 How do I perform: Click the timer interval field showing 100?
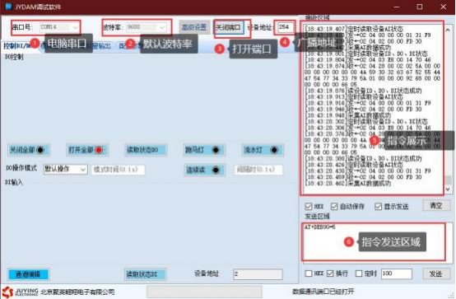[397, 273]
